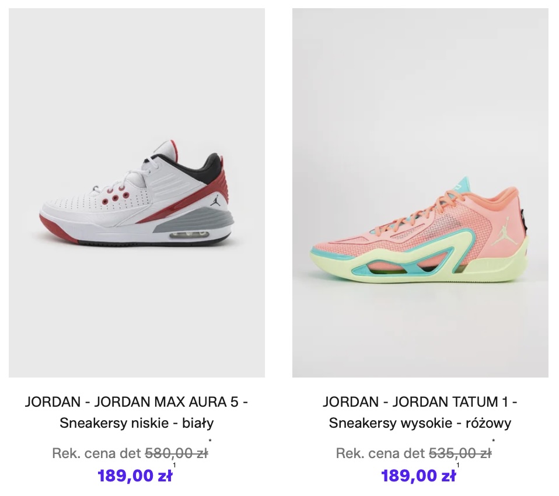Click the Jumpman logo on the white sneaker
The height and width of the screenshot is (496, 559).
point(215,201)
